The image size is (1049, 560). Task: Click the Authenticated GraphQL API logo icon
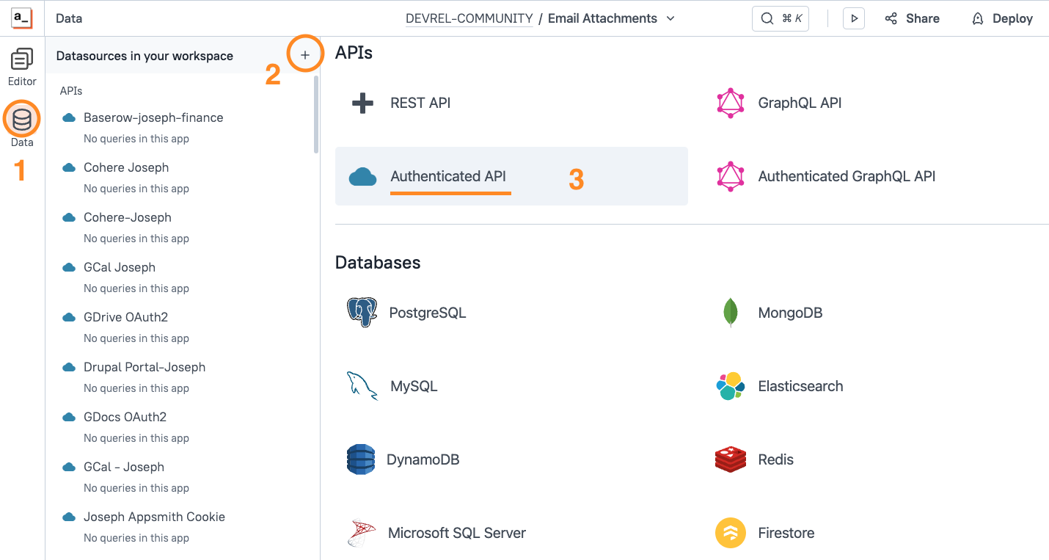coord(730,176)
